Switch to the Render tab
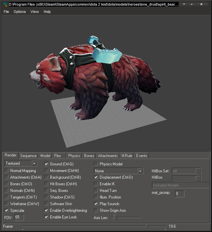Viewport: 212px width, 232px height. (11, 155)
